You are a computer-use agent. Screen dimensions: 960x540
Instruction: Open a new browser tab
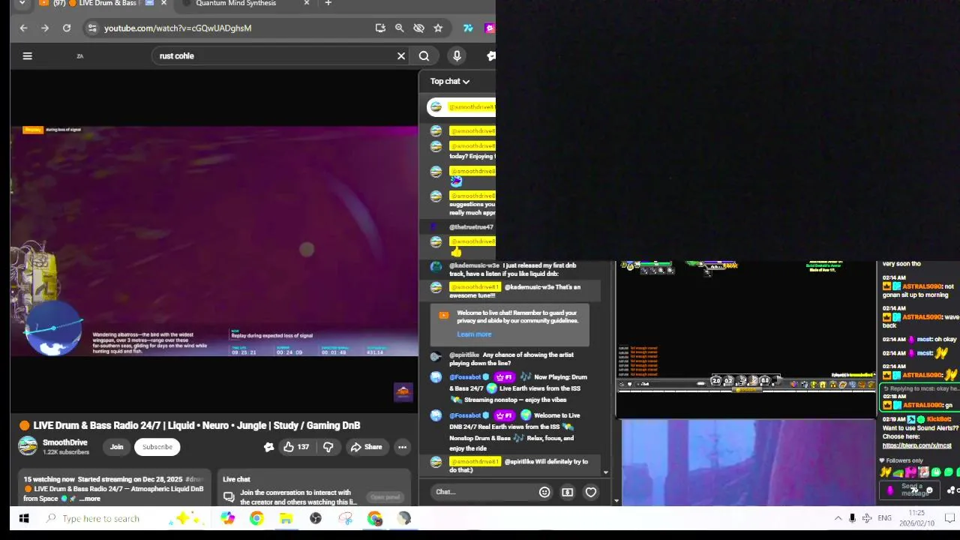[x=328, y=4]
